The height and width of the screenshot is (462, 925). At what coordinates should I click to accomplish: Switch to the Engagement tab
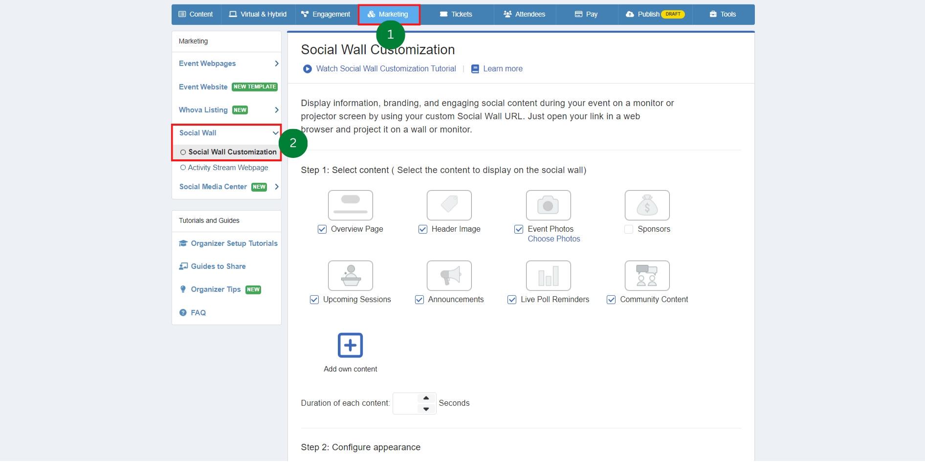(x=326, y=14)
